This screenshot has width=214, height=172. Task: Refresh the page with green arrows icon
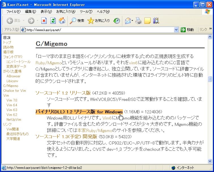tap(53, 21)
